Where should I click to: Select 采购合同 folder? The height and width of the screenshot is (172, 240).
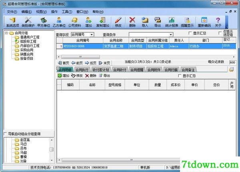point(27,50)
